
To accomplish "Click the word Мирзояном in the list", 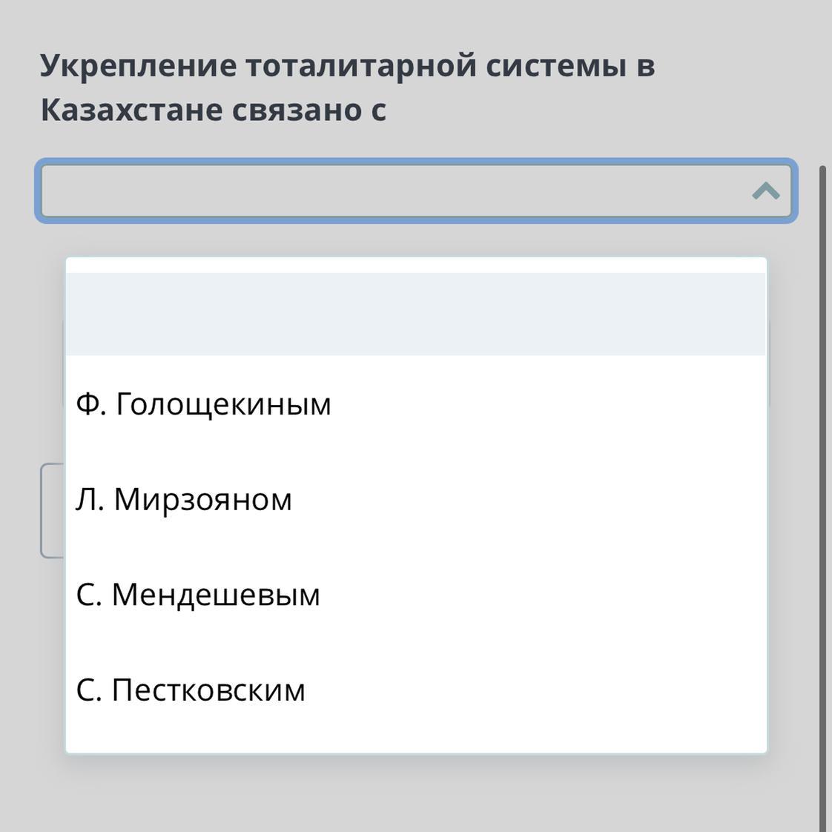I will point(202,500).
